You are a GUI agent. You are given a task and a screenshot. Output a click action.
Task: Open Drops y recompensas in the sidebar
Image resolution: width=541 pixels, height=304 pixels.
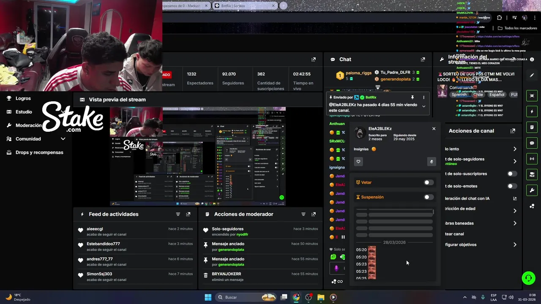tap(35, 152)
